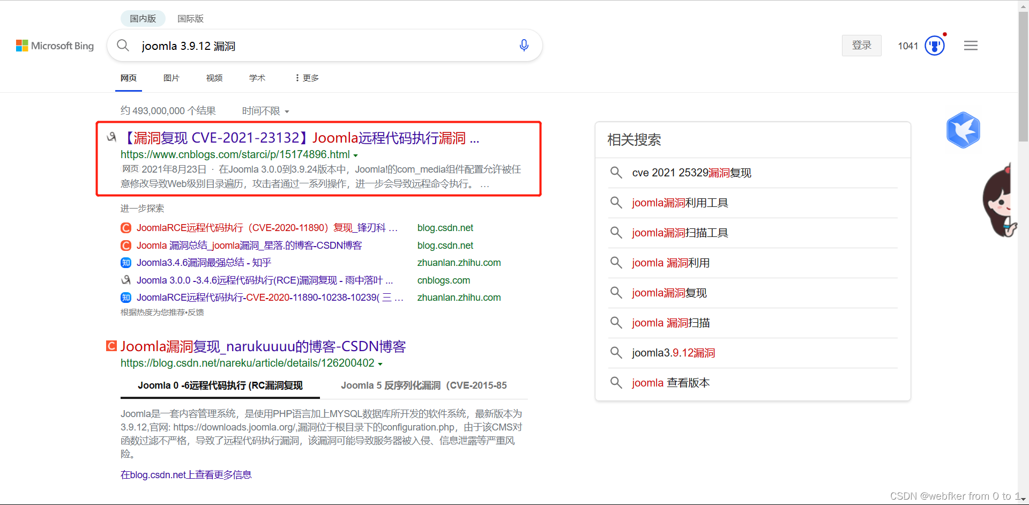Screen dimensions: 1029x505
Task: Search related term joomla 查看版本
Action: tap(670, 383)
